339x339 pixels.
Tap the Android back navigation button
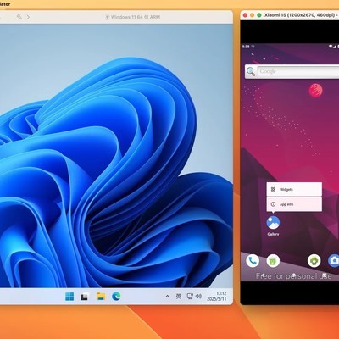[x=263, y=275]
